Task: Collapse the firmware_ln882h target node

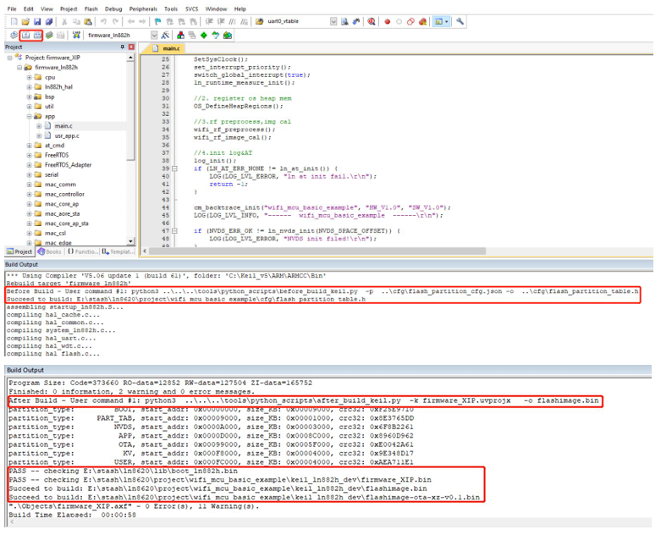Action: [19, 68]
